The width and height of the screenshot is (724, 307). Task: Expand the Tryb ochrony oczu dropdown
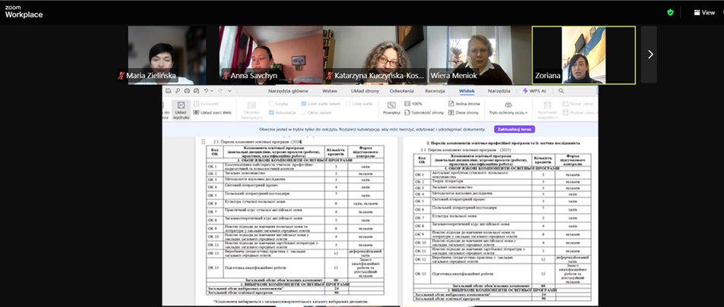click(x=507, y=114)
